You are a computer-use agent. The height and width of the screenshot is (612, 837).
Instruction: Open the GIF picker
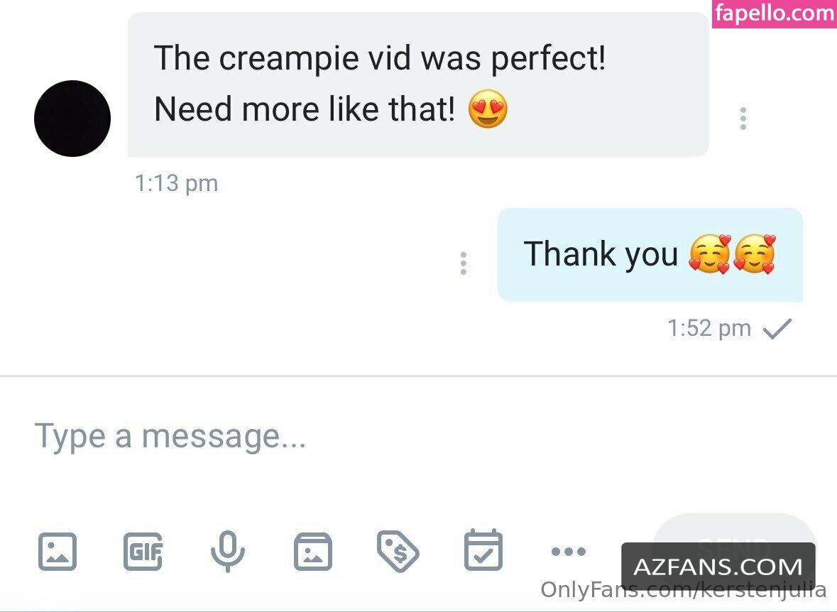[x=143, y=551]
